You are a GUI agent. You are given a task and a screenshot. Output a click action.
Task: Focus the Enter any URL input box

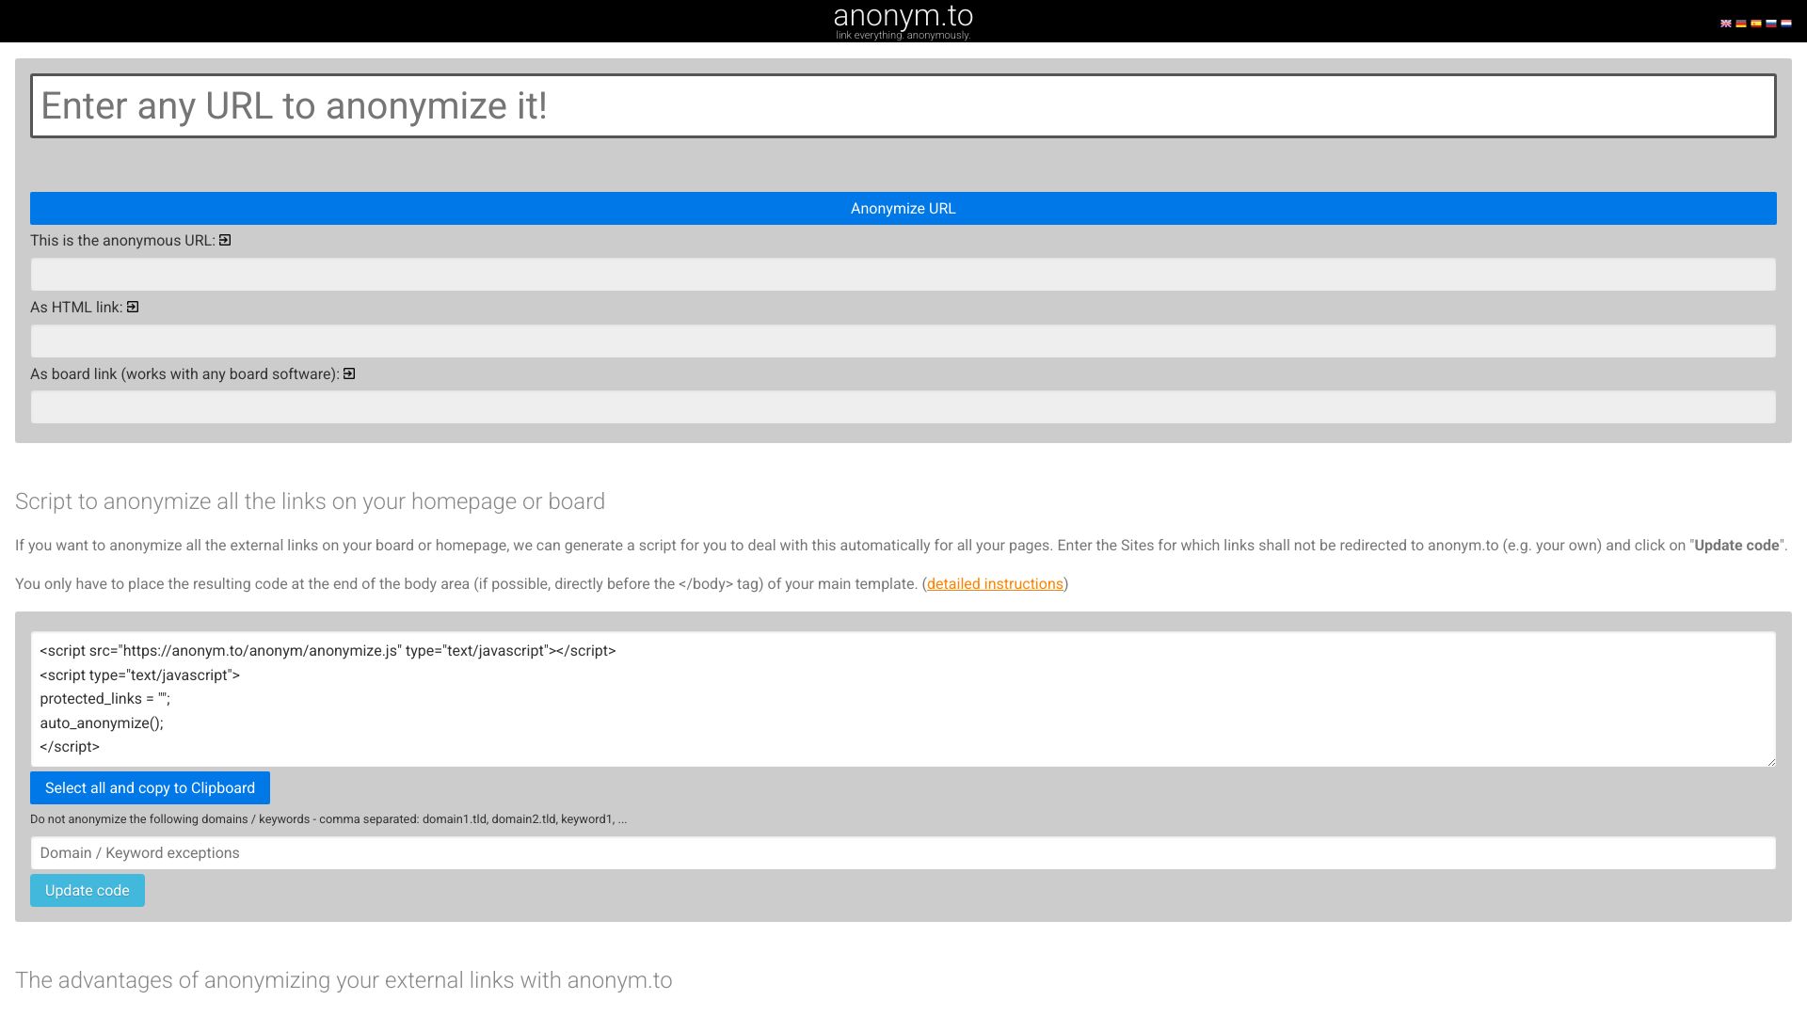[x=903, y=105]
